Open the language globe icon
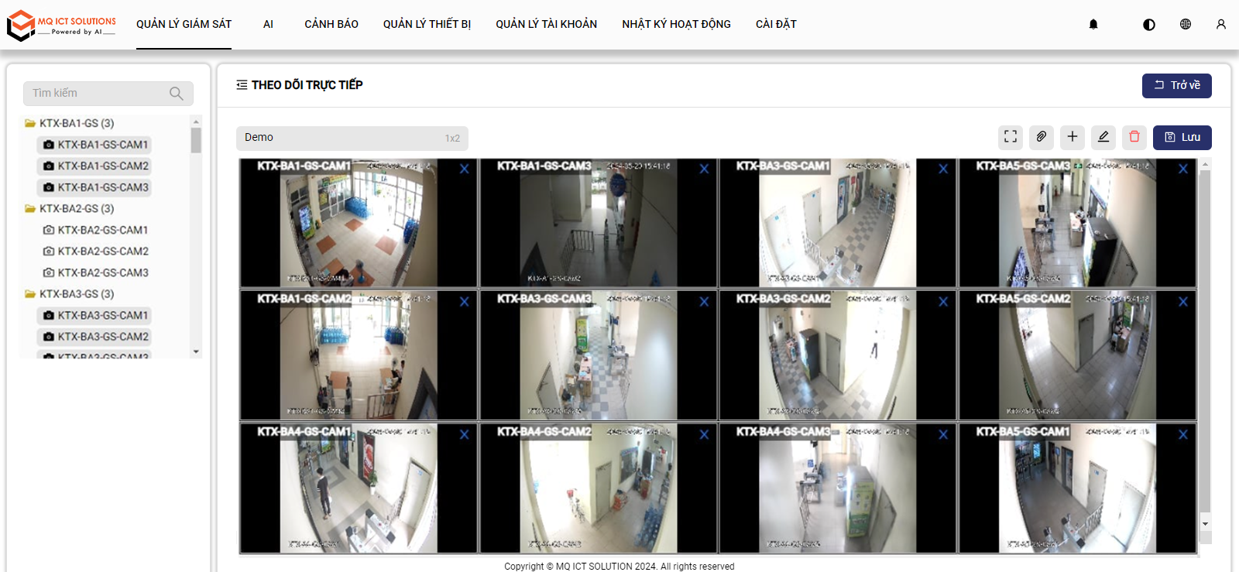The width and height of the screenshot is (1239, 572). tap(1186, 24)
